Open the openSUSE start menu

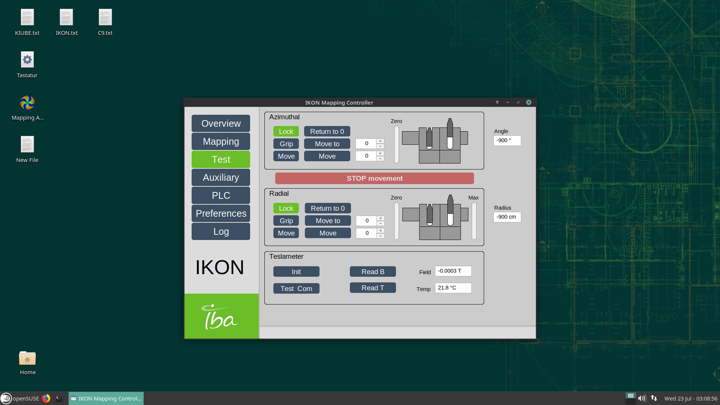coord(20,398)
